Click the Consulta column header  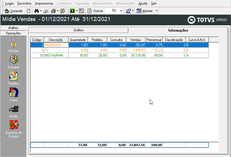click(116, 40)
